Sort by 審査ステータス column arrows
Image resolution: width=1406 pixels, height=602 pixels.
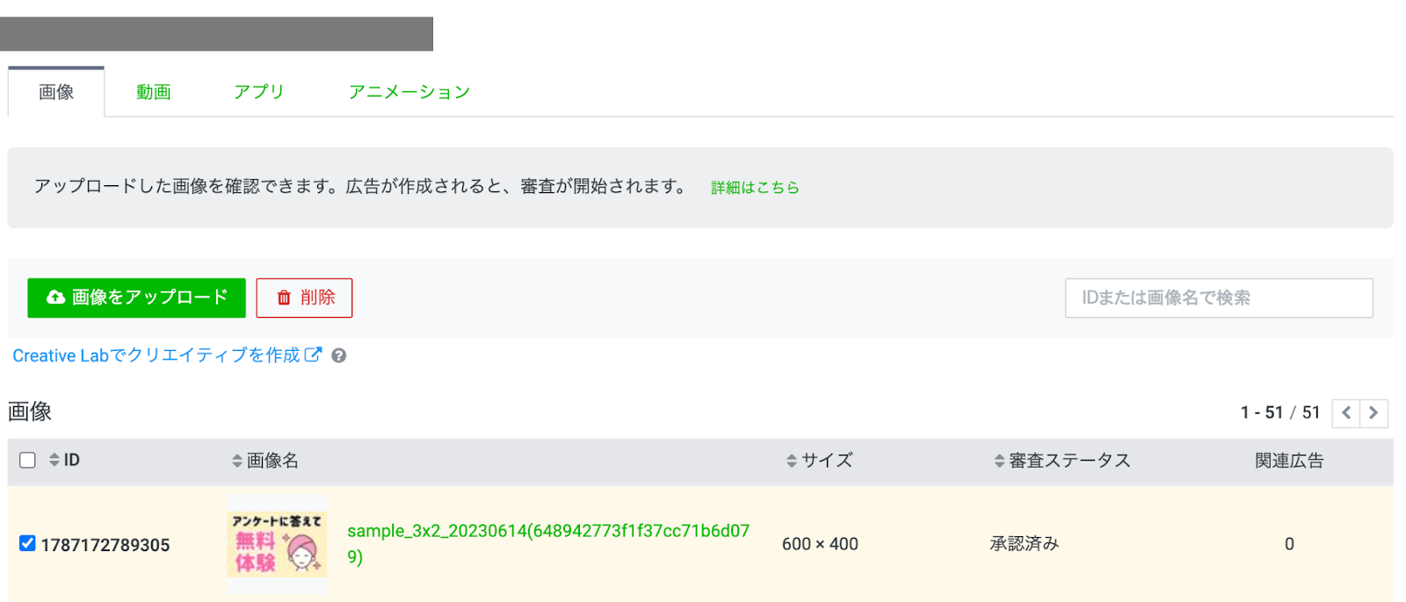tap(999, 461)
